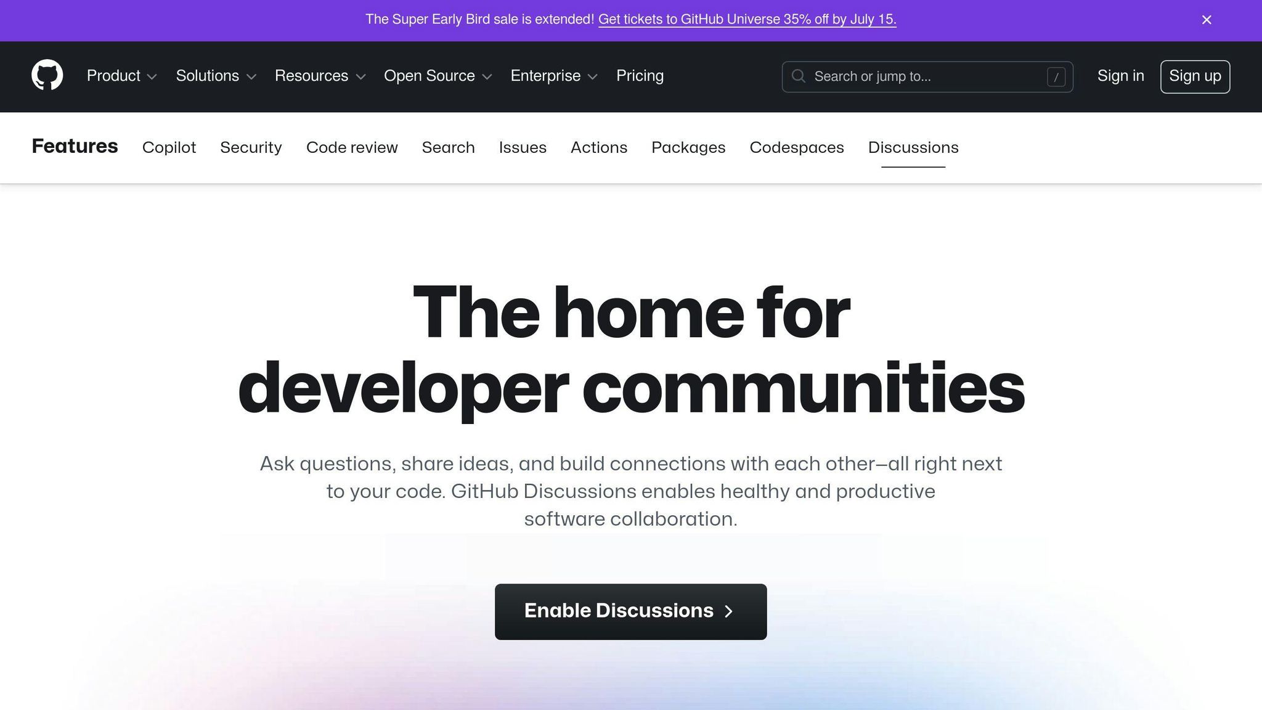Click the slash keyboard shortcut badge in search
This screenshot has height=710, width=1262.
[1056, 76]
